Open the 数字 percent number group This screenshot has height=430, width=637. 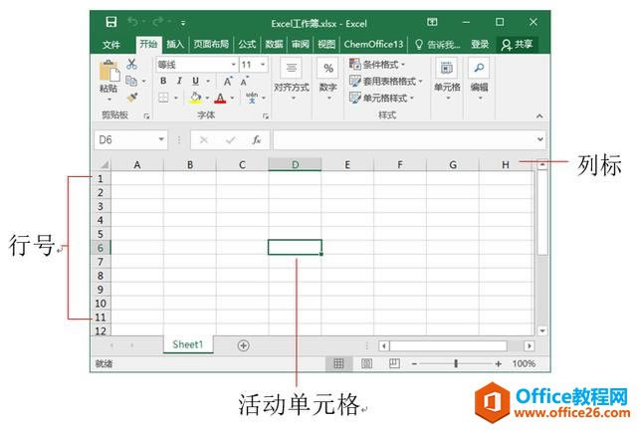(x=328, y=80)
